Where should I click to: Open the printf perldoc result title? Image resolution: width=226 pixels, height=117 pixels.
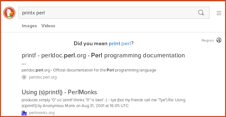pos(103,55)
